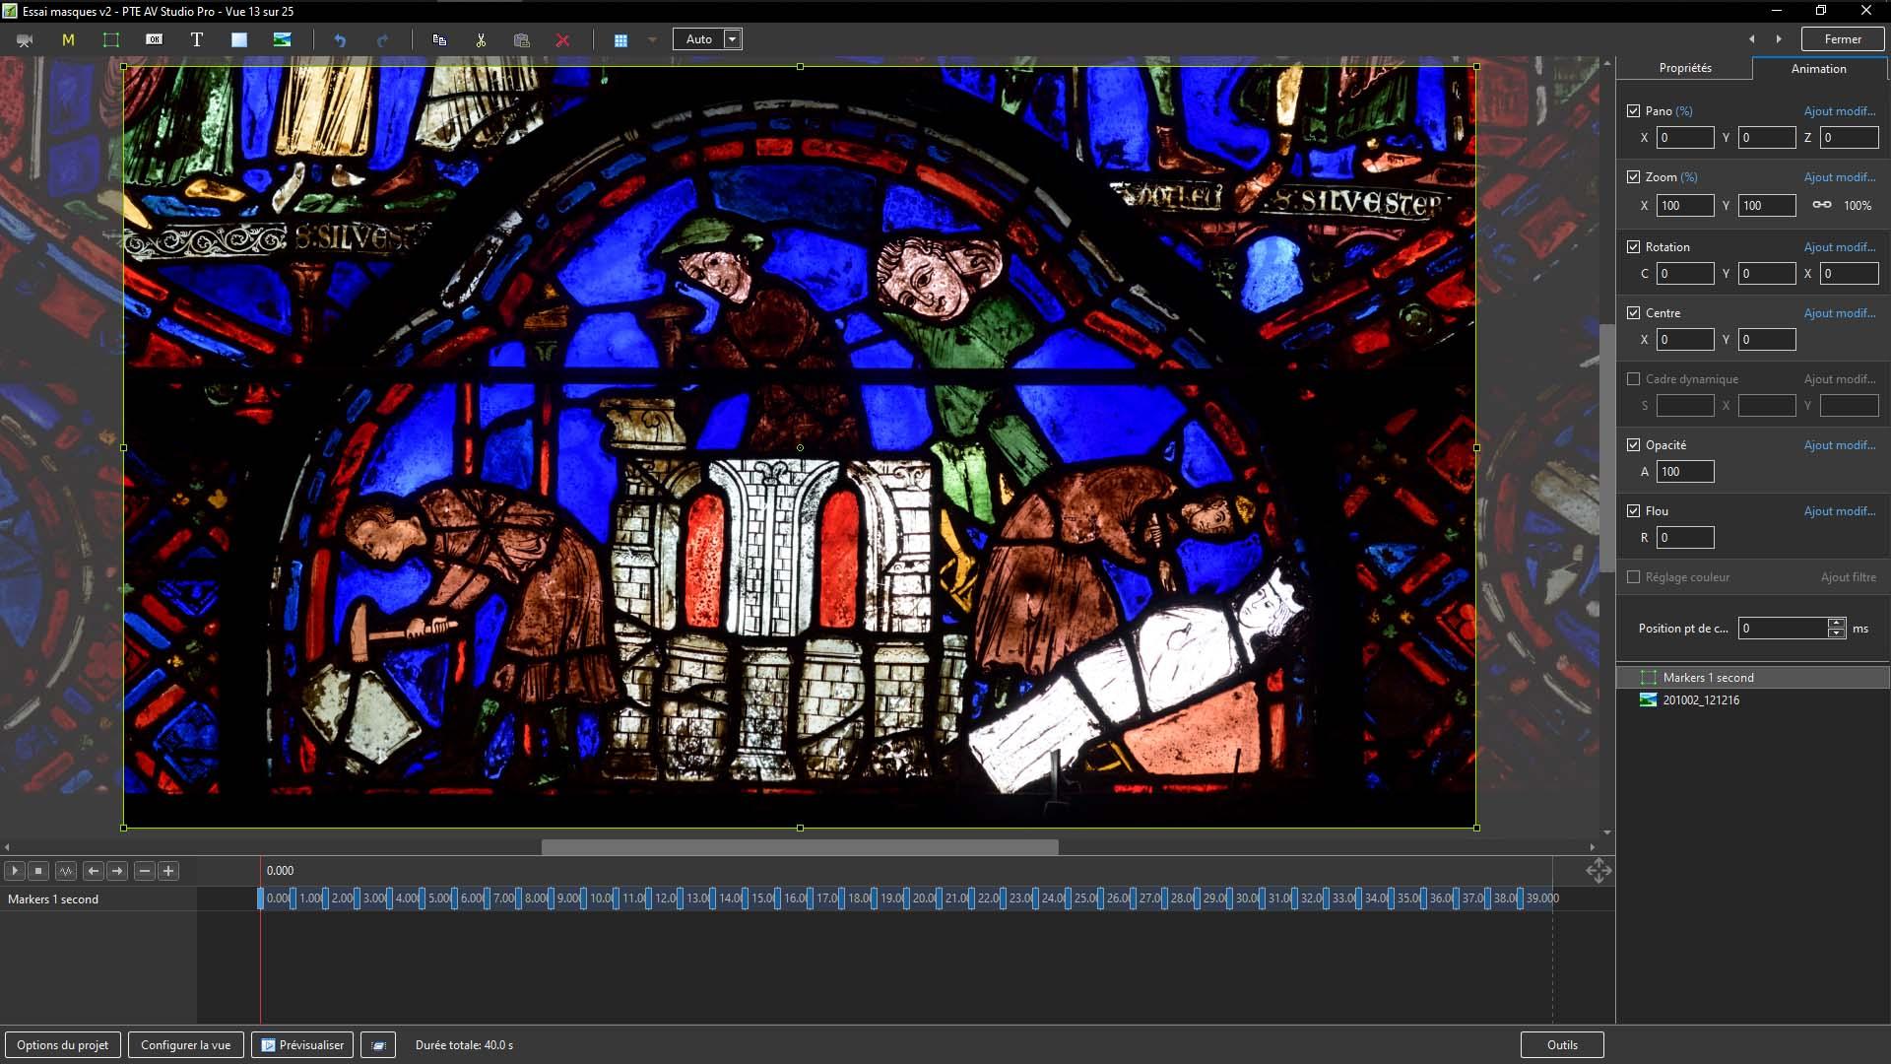Click the Prévisualiser button

[302, 1045]
